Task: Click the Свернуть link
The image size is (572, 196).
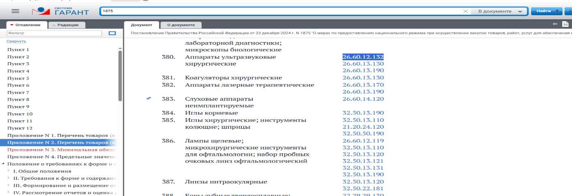Action: point(16,41)
